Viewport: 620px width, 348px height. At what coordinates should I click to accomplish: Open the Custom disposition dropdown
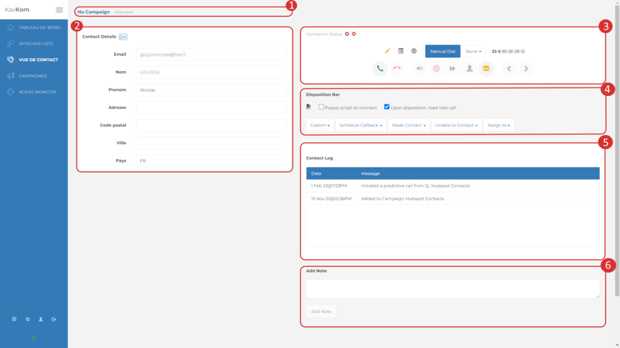coord(319,125)
